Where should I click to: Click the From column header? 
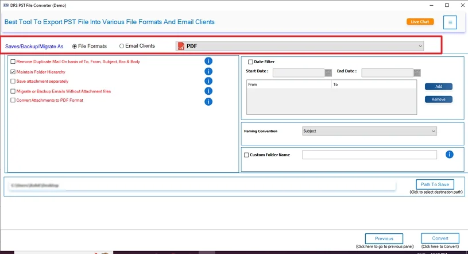coord(289,84)
